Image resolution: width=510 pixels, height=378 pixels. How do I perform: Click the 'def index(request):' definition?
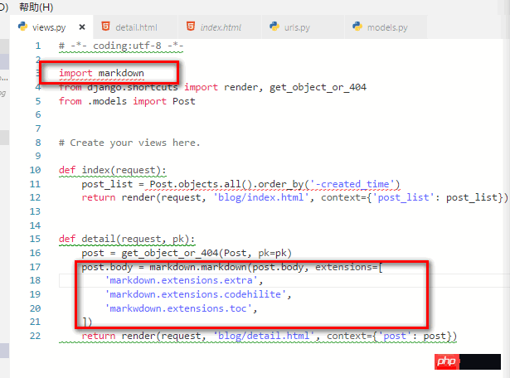click(113, 170)
